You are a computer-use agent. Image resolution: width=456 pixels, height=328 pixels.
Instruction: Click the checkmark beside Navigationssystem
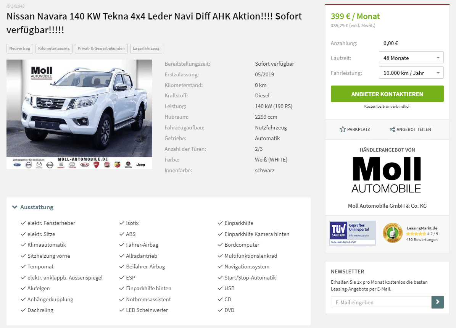(220, 267)
